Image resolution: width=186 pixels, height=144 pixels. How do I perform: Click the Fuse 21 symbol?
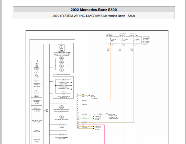(x=134, y=40)
